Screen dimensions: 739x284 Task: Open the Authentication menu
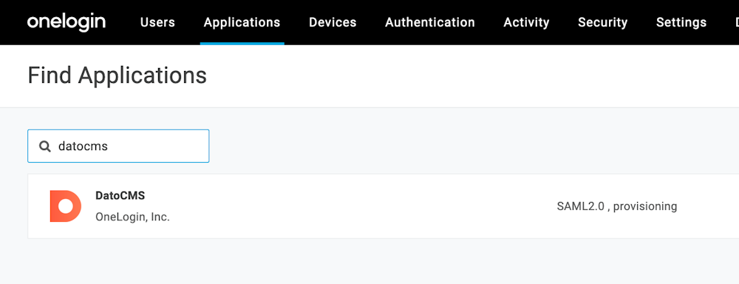[430, 22]
